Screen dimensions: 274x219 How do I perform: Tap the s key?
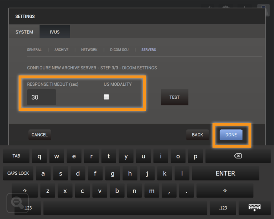(60, 173)
